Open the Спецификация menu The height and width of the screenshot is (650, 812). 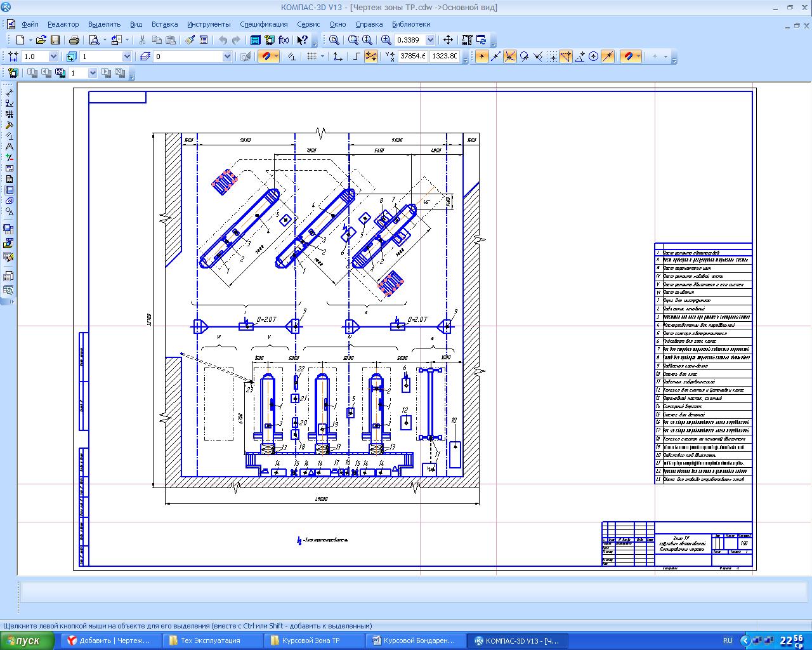point(264,24)
